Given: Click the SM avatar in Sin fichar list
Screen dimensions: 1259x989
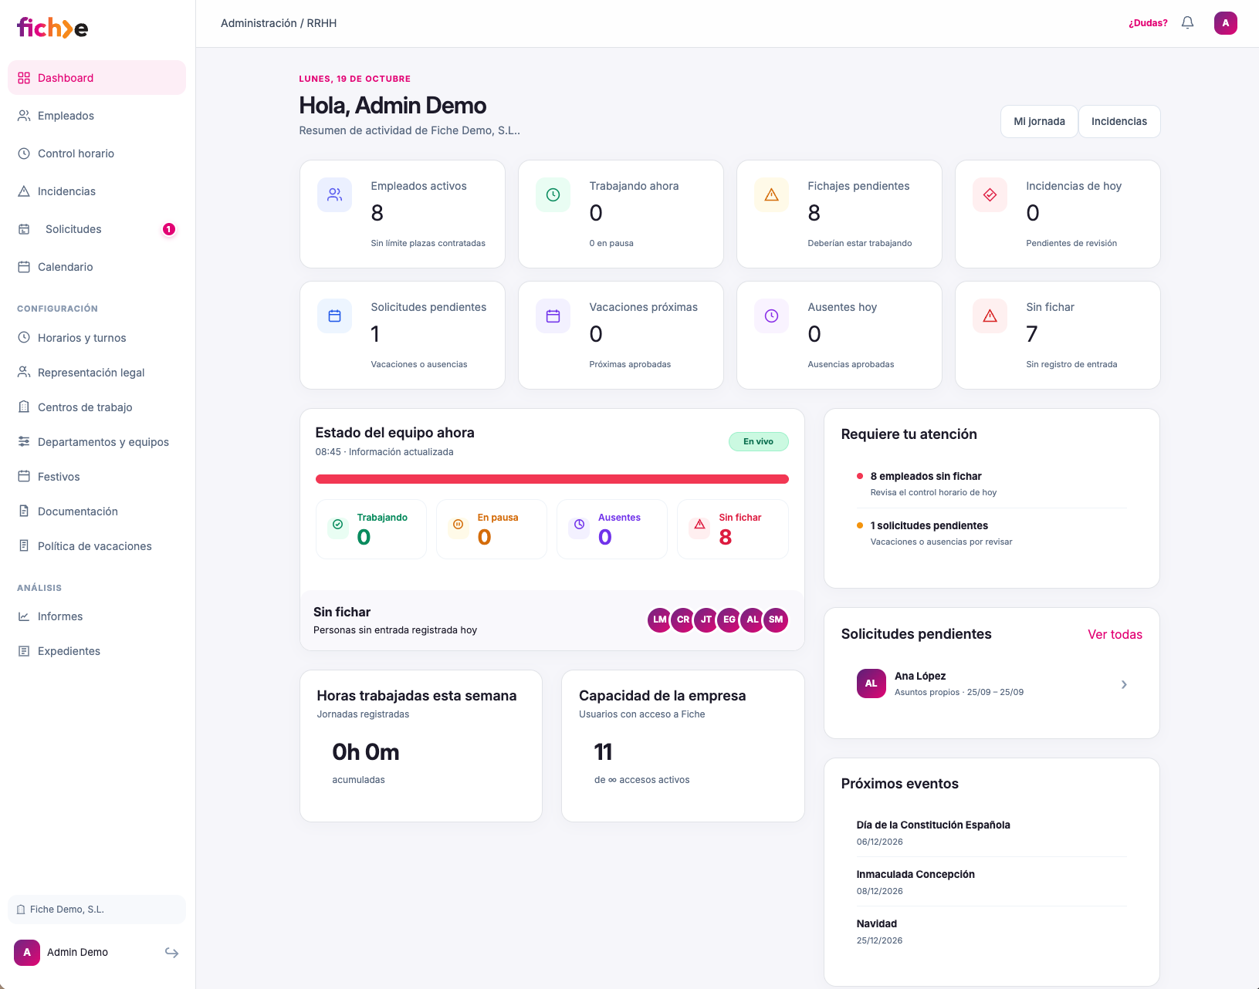Looking at the screenshot, I should pos(776,619).
